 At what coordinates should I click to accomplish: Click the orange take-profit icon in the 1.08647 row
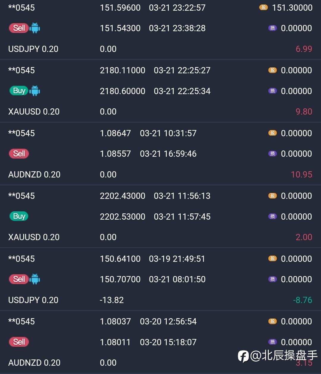(x=272, y=133)
